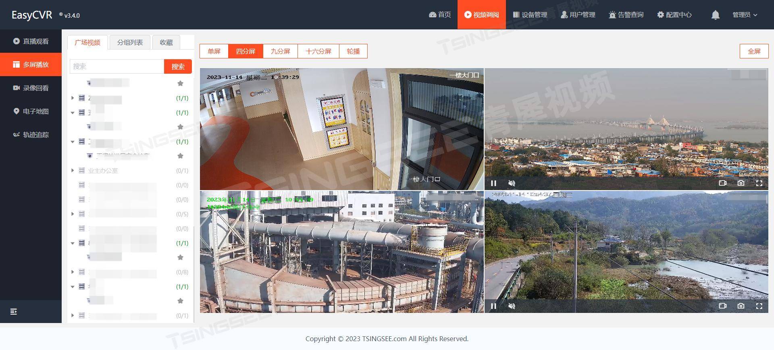This screenshot has width=774, height=350.
Task: Pause the bridge cityscape video
Action: (493, 183)
